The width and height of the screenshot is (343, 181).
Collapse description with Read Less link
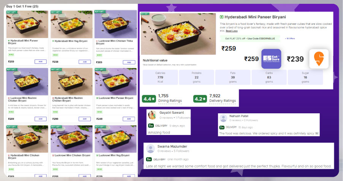click(232, 31)
